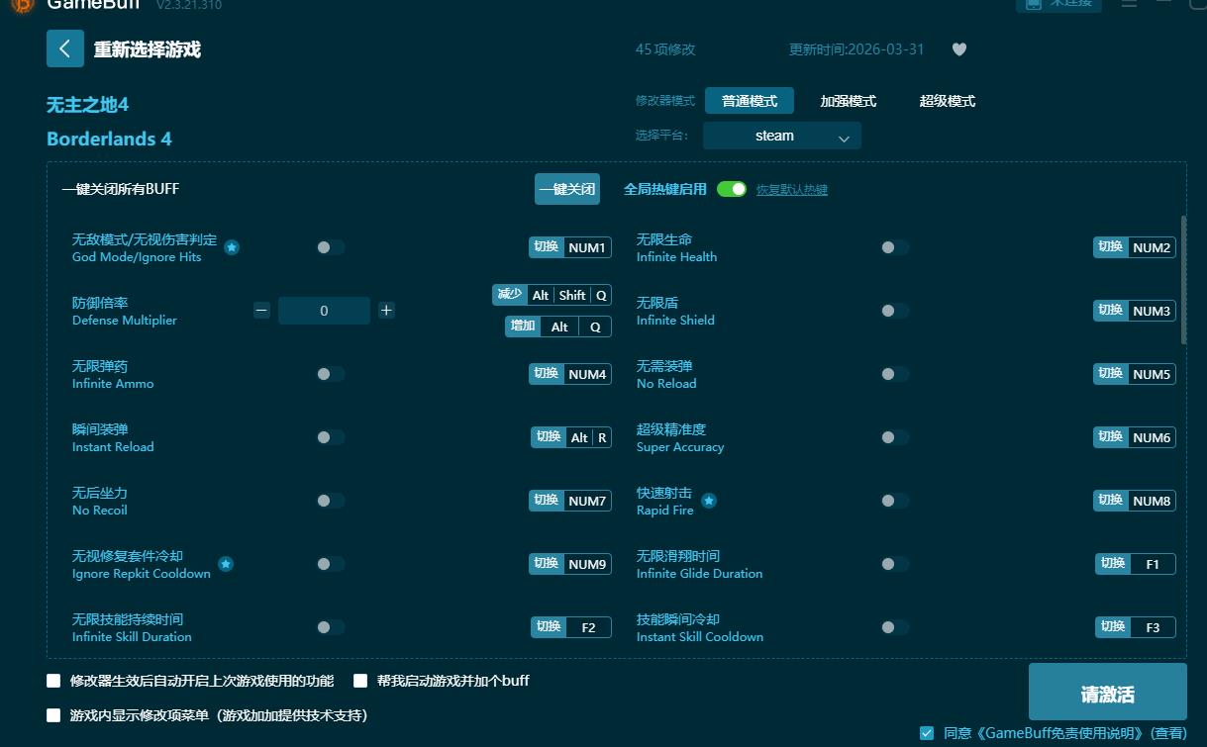Toggle Ignore Repkit Cooldown switch
Viewport: 1207px width, 747px height.
[x=331, y=564]
